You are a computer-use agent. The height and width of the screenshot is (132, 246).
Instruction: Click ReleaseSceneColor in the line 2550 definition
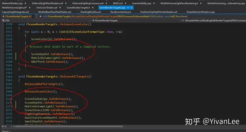tap(74, 24)
